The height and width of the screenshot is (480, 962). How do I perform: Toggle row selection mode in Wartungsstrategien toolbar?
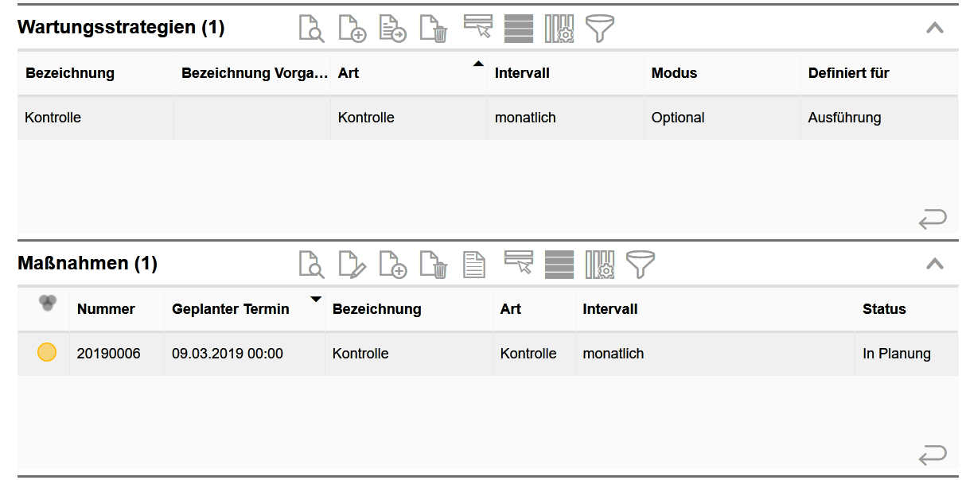click(478, 27)
